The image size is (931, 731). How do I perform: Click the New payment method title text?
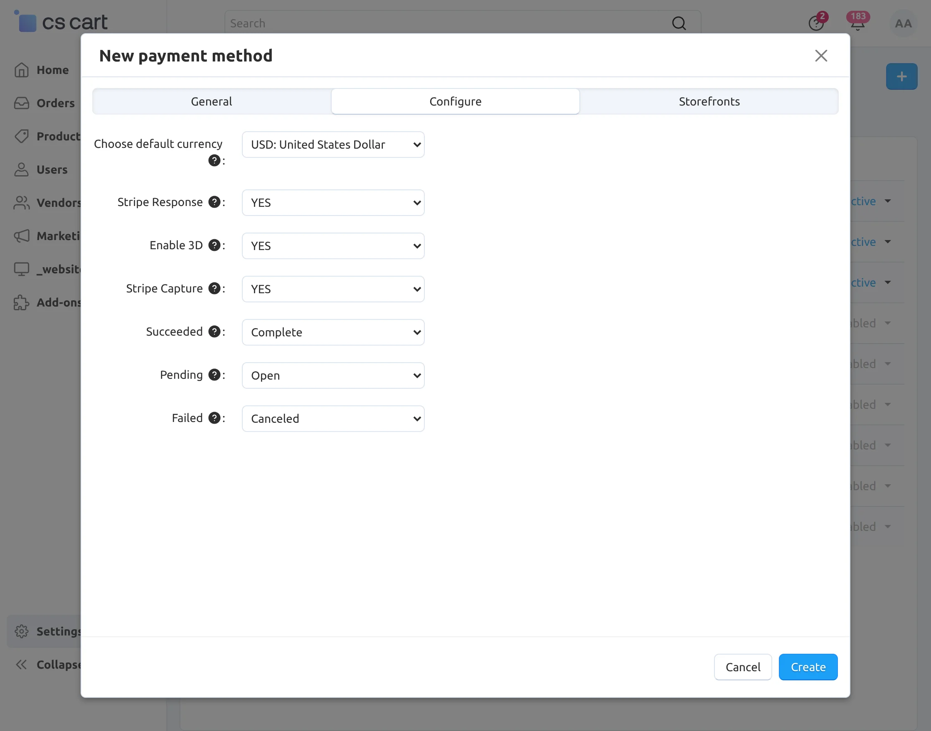(x=186, y=56)
